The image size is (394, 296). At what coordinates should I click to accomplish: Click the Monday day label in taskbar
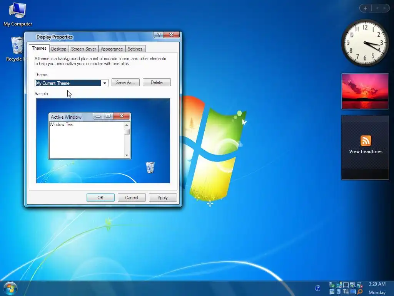[x=377, y=292]
